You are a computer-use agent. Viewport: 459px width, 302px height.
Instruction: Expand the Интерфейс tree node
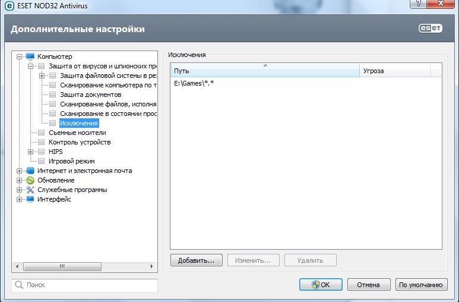(x=20, y=199)
